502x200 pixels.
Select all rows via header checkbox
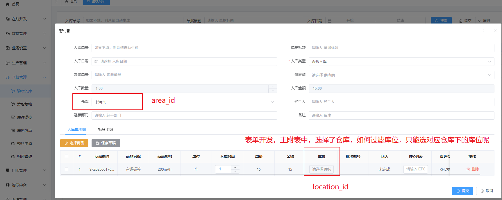67,156
